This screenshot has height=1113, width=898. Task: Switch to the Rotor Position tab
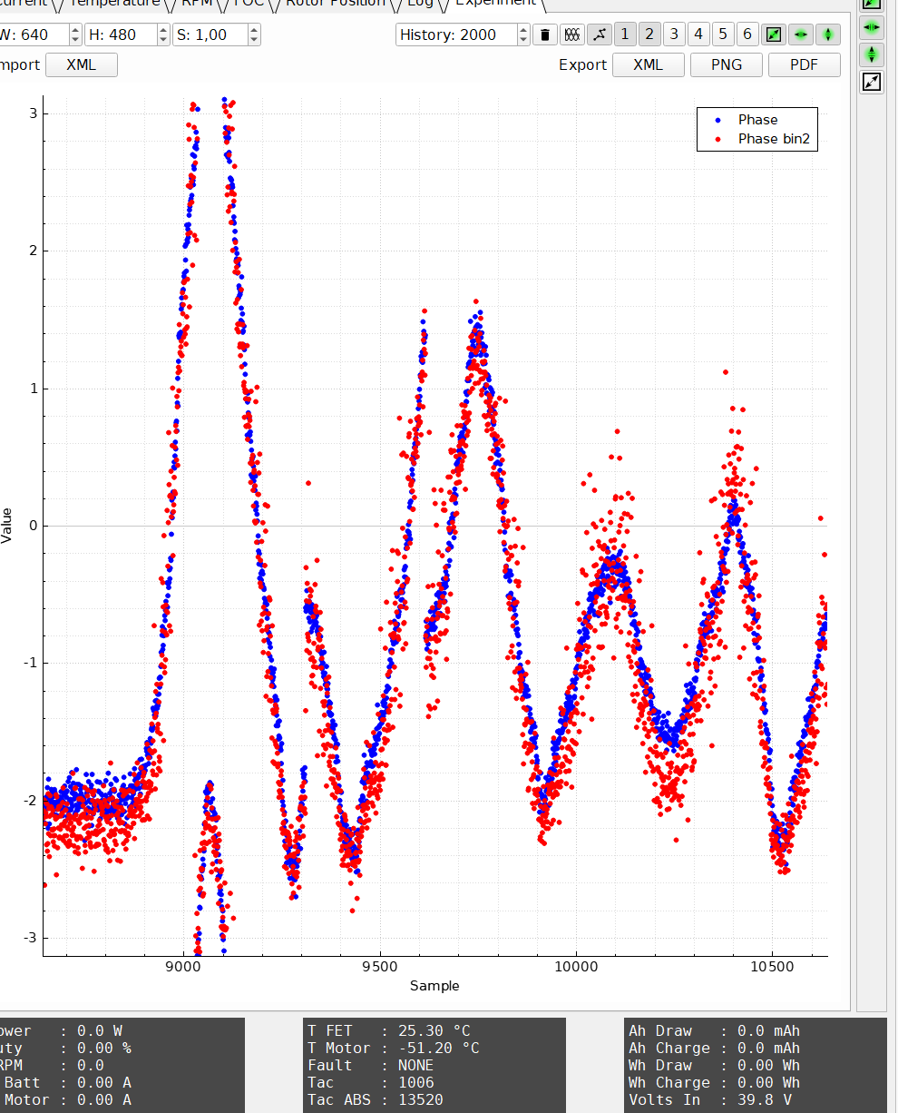pos(335,3)
